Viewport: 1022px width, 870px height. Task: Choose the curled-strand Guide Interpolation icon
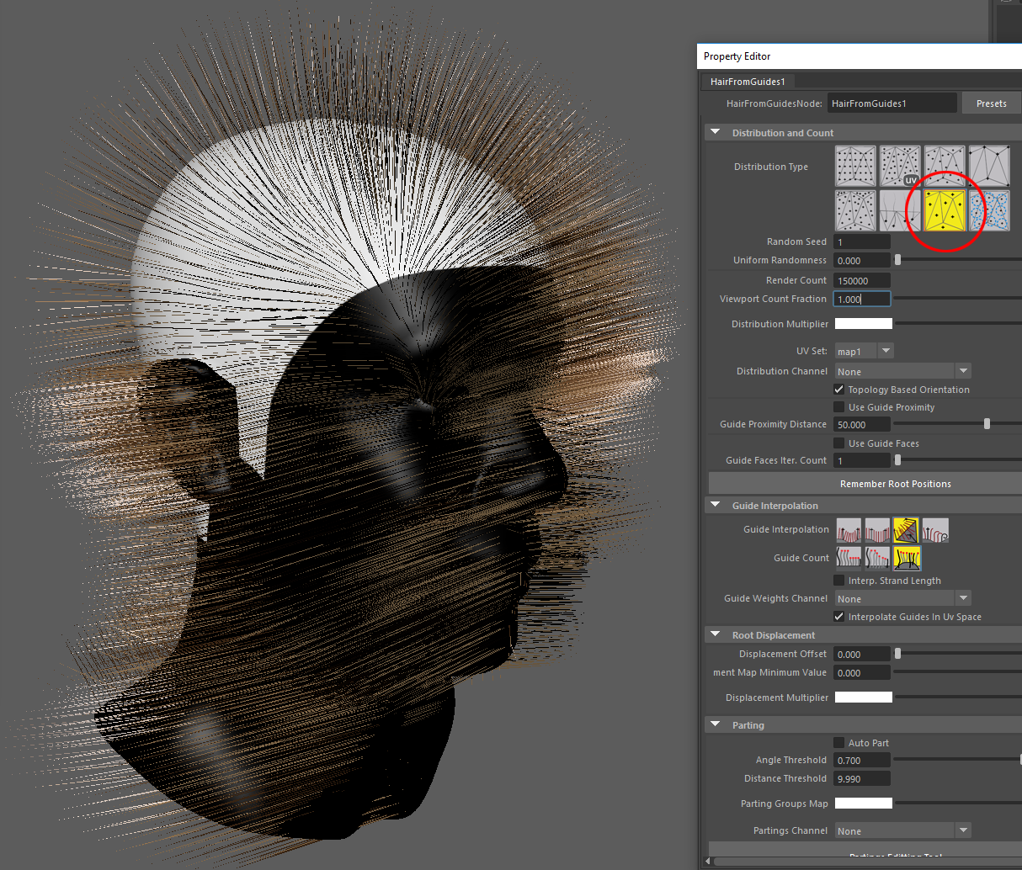coord(935,530)
